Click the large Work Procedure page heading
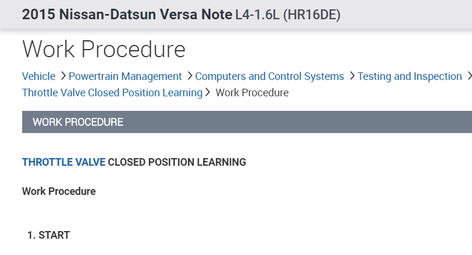Viewport: 472px width, 255px height. 103,50
